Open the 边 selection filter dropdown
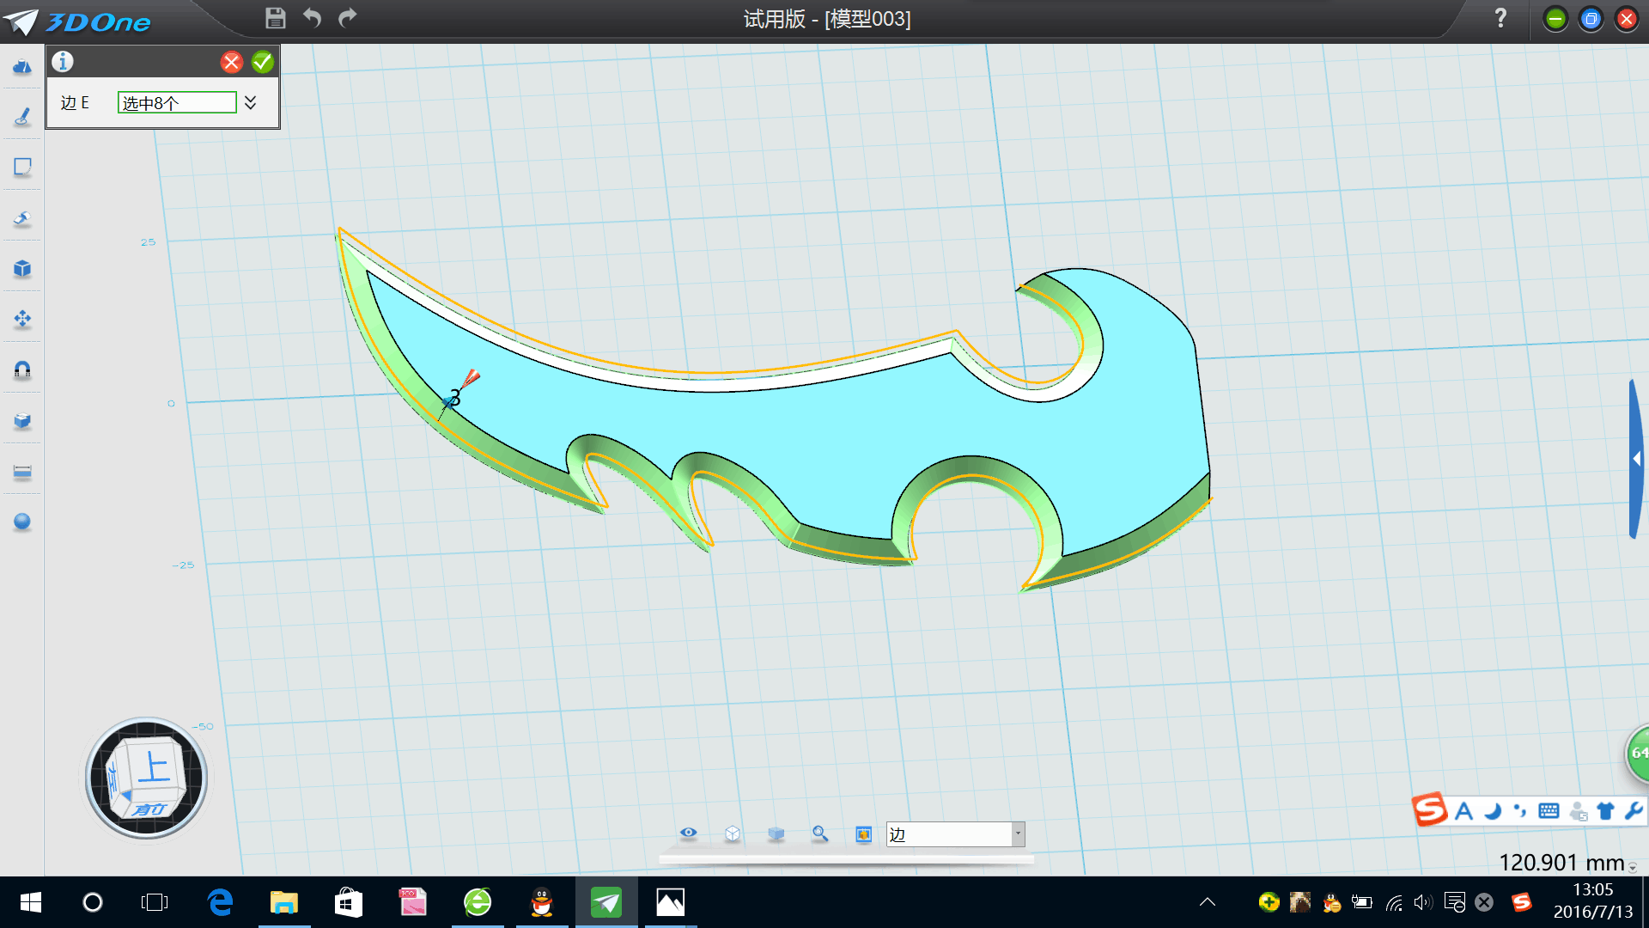Image resolution: width=1649 pixels, height=928 pixels. [1018, 834]
